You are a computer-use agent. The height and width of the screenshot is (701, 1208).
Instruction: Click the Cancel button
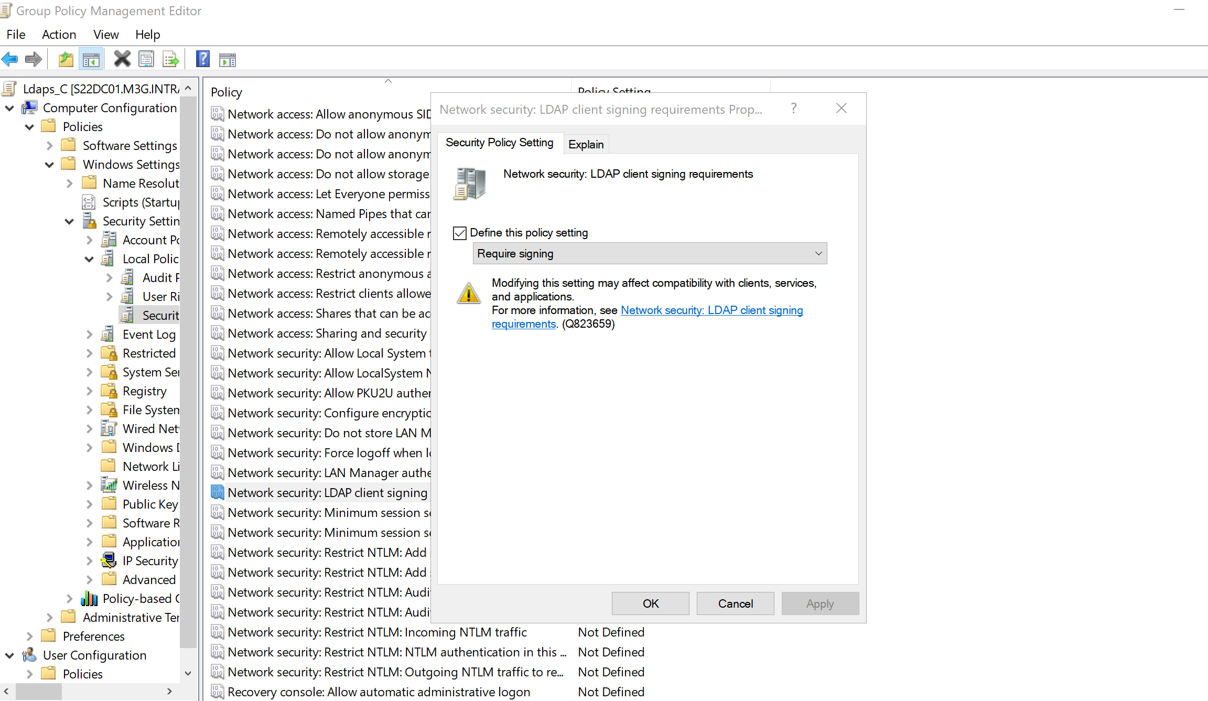pyautogui.click(x=735, y=603)
